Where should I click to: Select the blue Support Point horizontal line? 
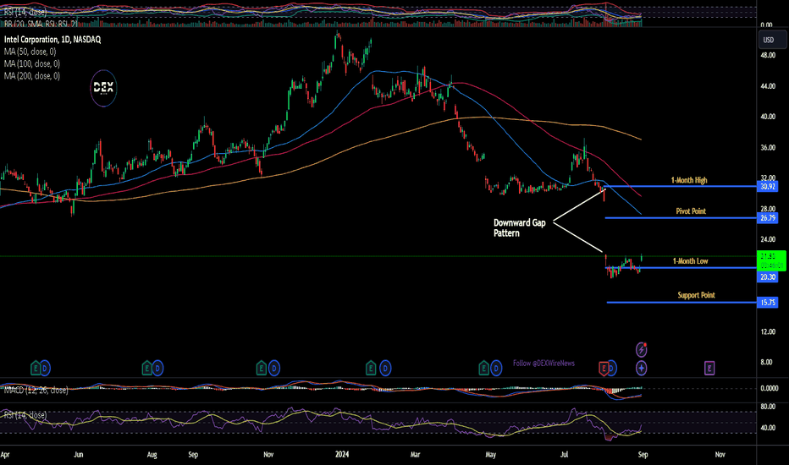point(681,302)
